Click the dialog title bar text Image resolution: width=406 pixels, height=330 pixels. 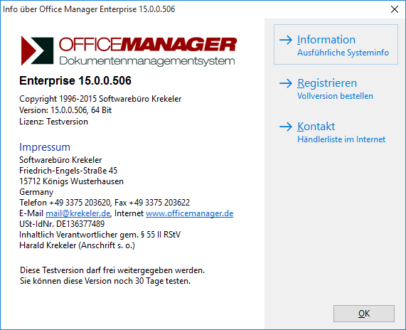(89, 9)
